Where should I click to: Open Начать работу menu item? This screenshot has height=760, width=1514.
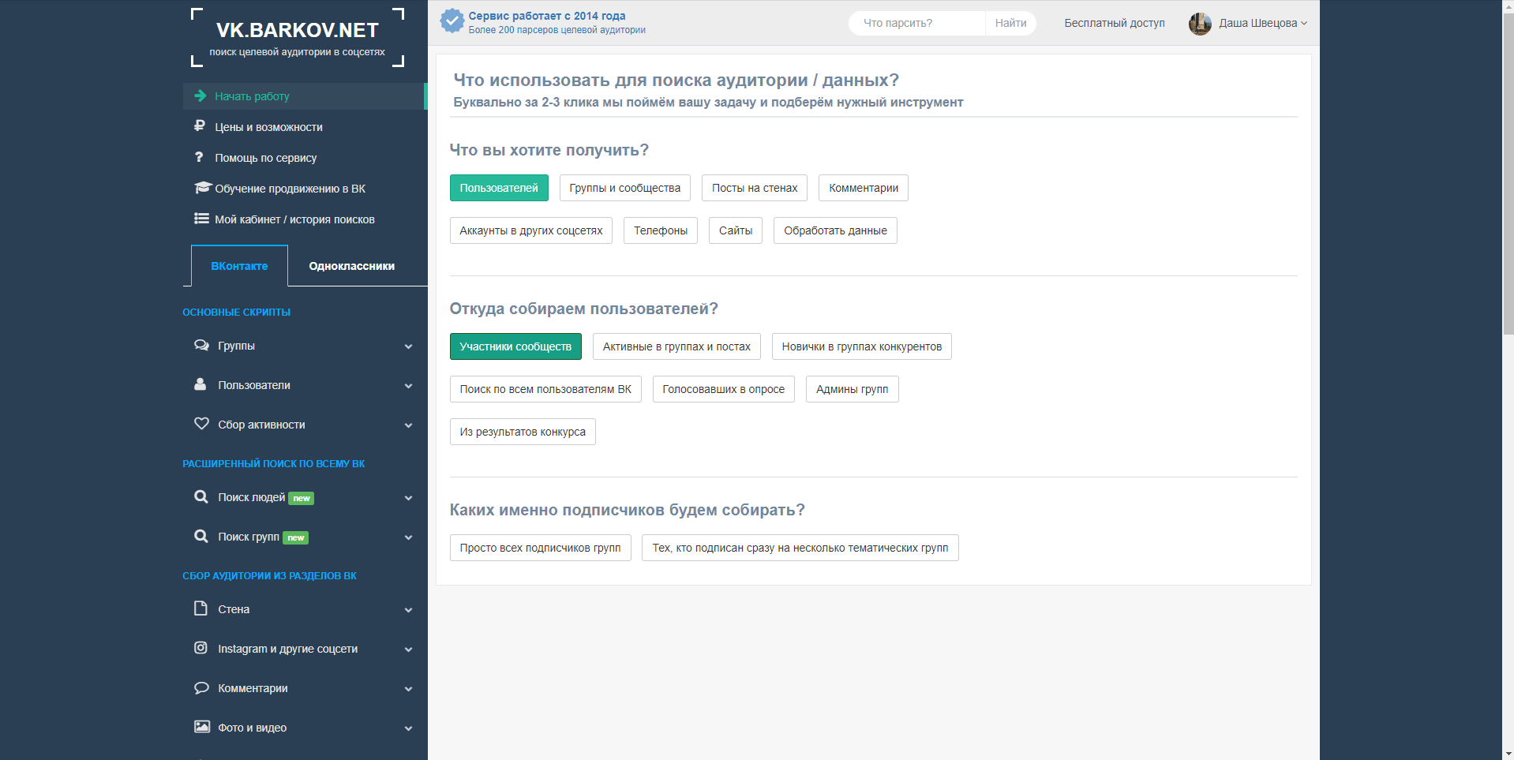(305, 96)
